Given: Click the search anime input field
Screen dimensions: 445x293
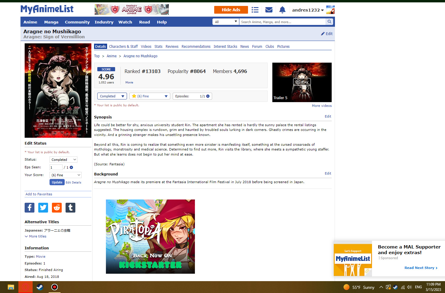Looking at the screenshot, I should pos(282,22).
